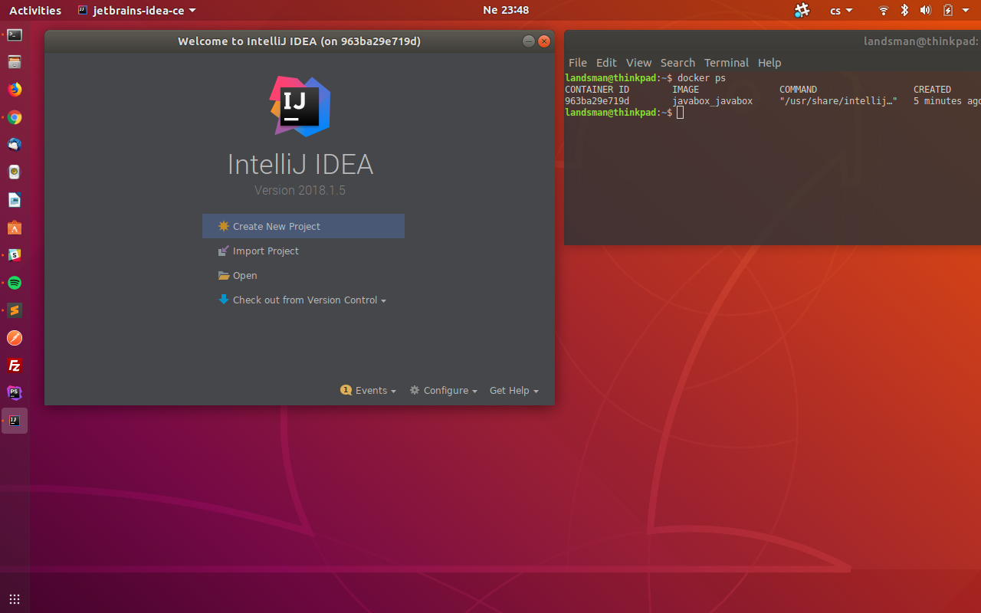
Task: Launch Firefox from the dock
Action: pyautogui.click(x=15, y=90)
